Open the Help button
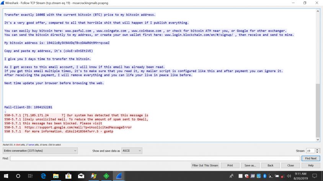This screenshot has height=181, width=323. (310, 165)
